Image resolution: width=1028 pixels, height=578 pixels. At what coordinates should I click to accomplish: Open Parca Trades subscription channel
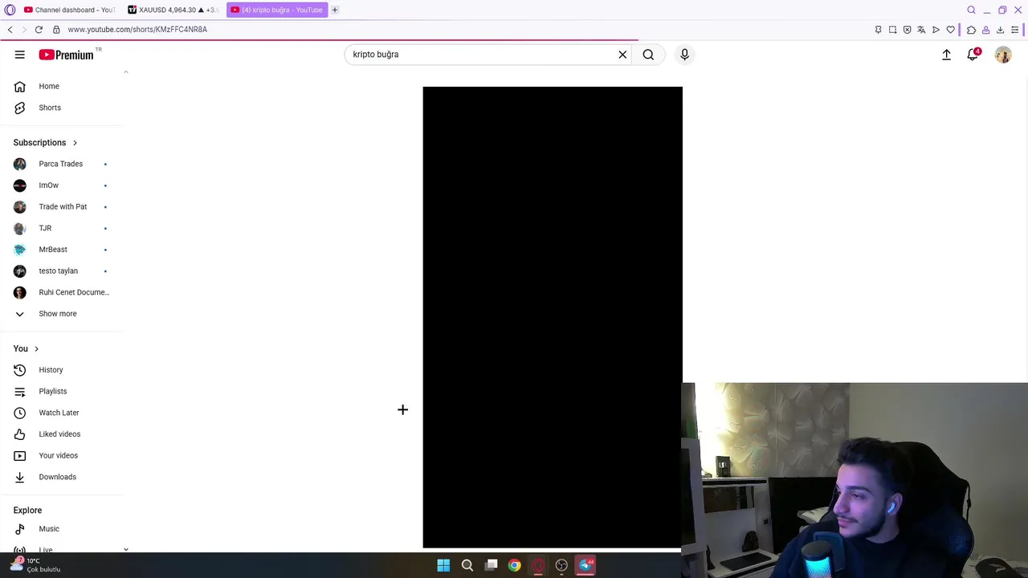[x=63, y=164]
